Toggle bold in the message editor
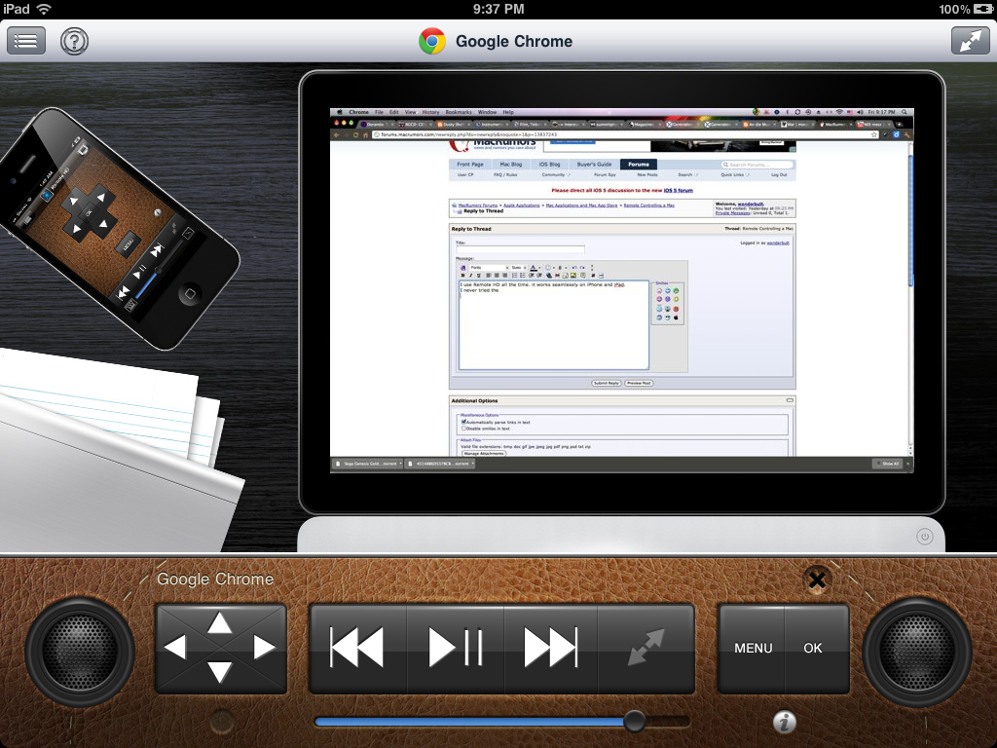This screenshot has width=997, height=748. click(462, 276)
